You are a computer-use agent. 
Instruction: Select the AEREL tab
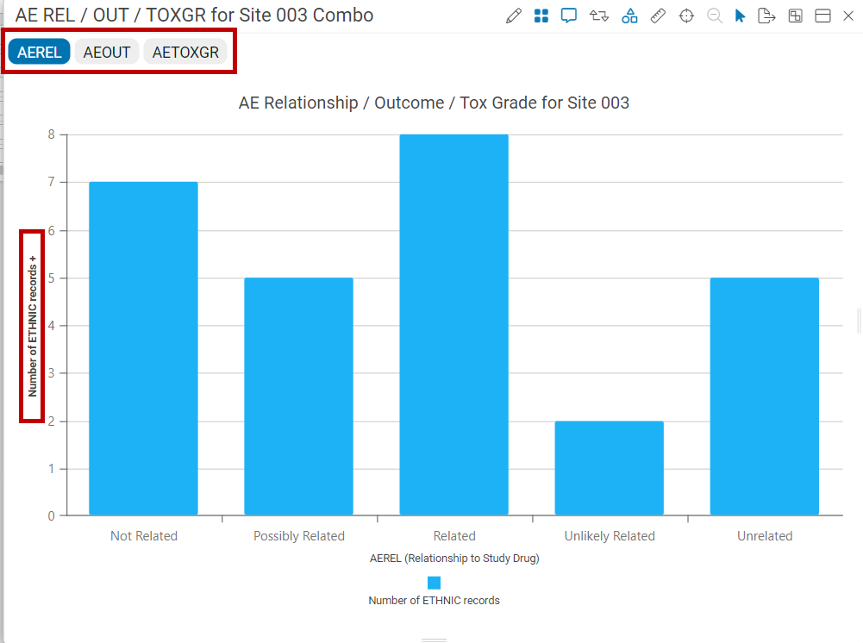pyautogui.click(x=39, y=52)
